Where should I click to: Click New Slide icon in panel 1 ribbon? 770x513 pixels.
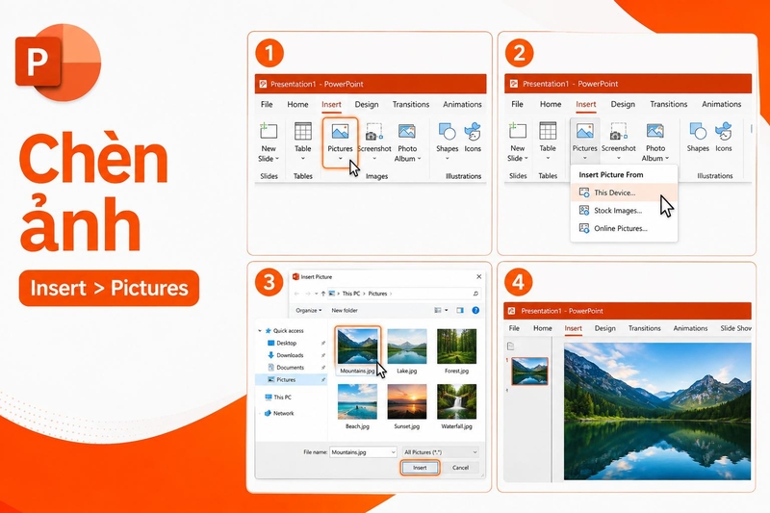269,131
